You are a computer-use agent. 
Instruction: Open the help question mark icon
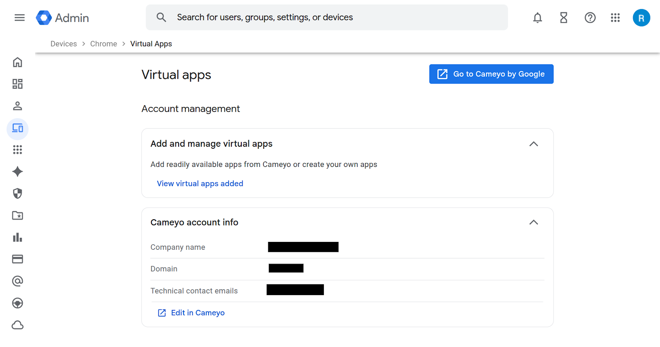590,18
